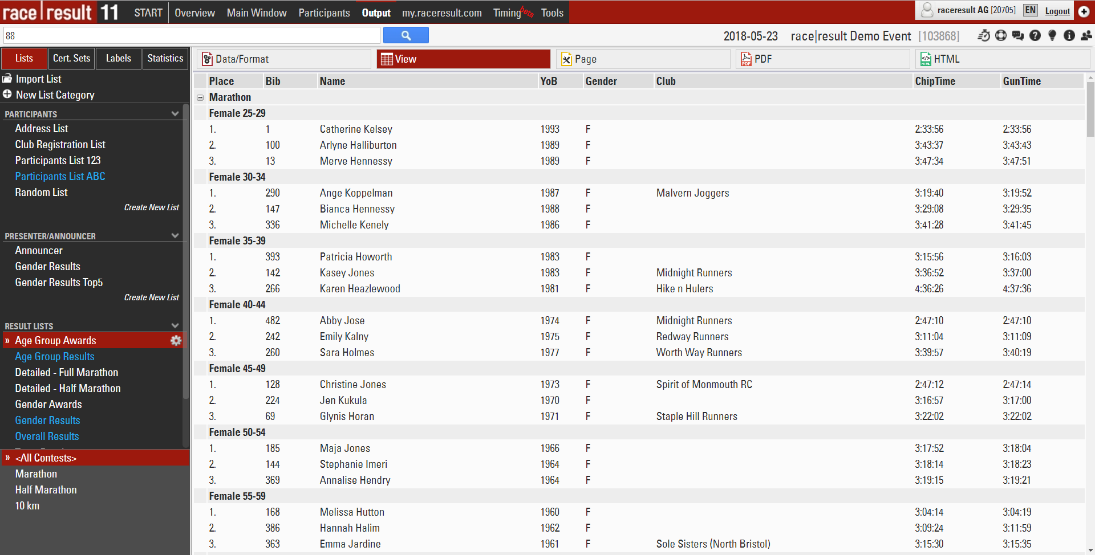Open the Participants menu in top bar

[x=324, y=13]
